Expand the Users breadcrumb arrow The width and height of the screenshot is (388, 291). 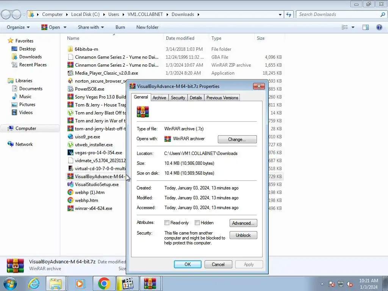coord(123,14)
